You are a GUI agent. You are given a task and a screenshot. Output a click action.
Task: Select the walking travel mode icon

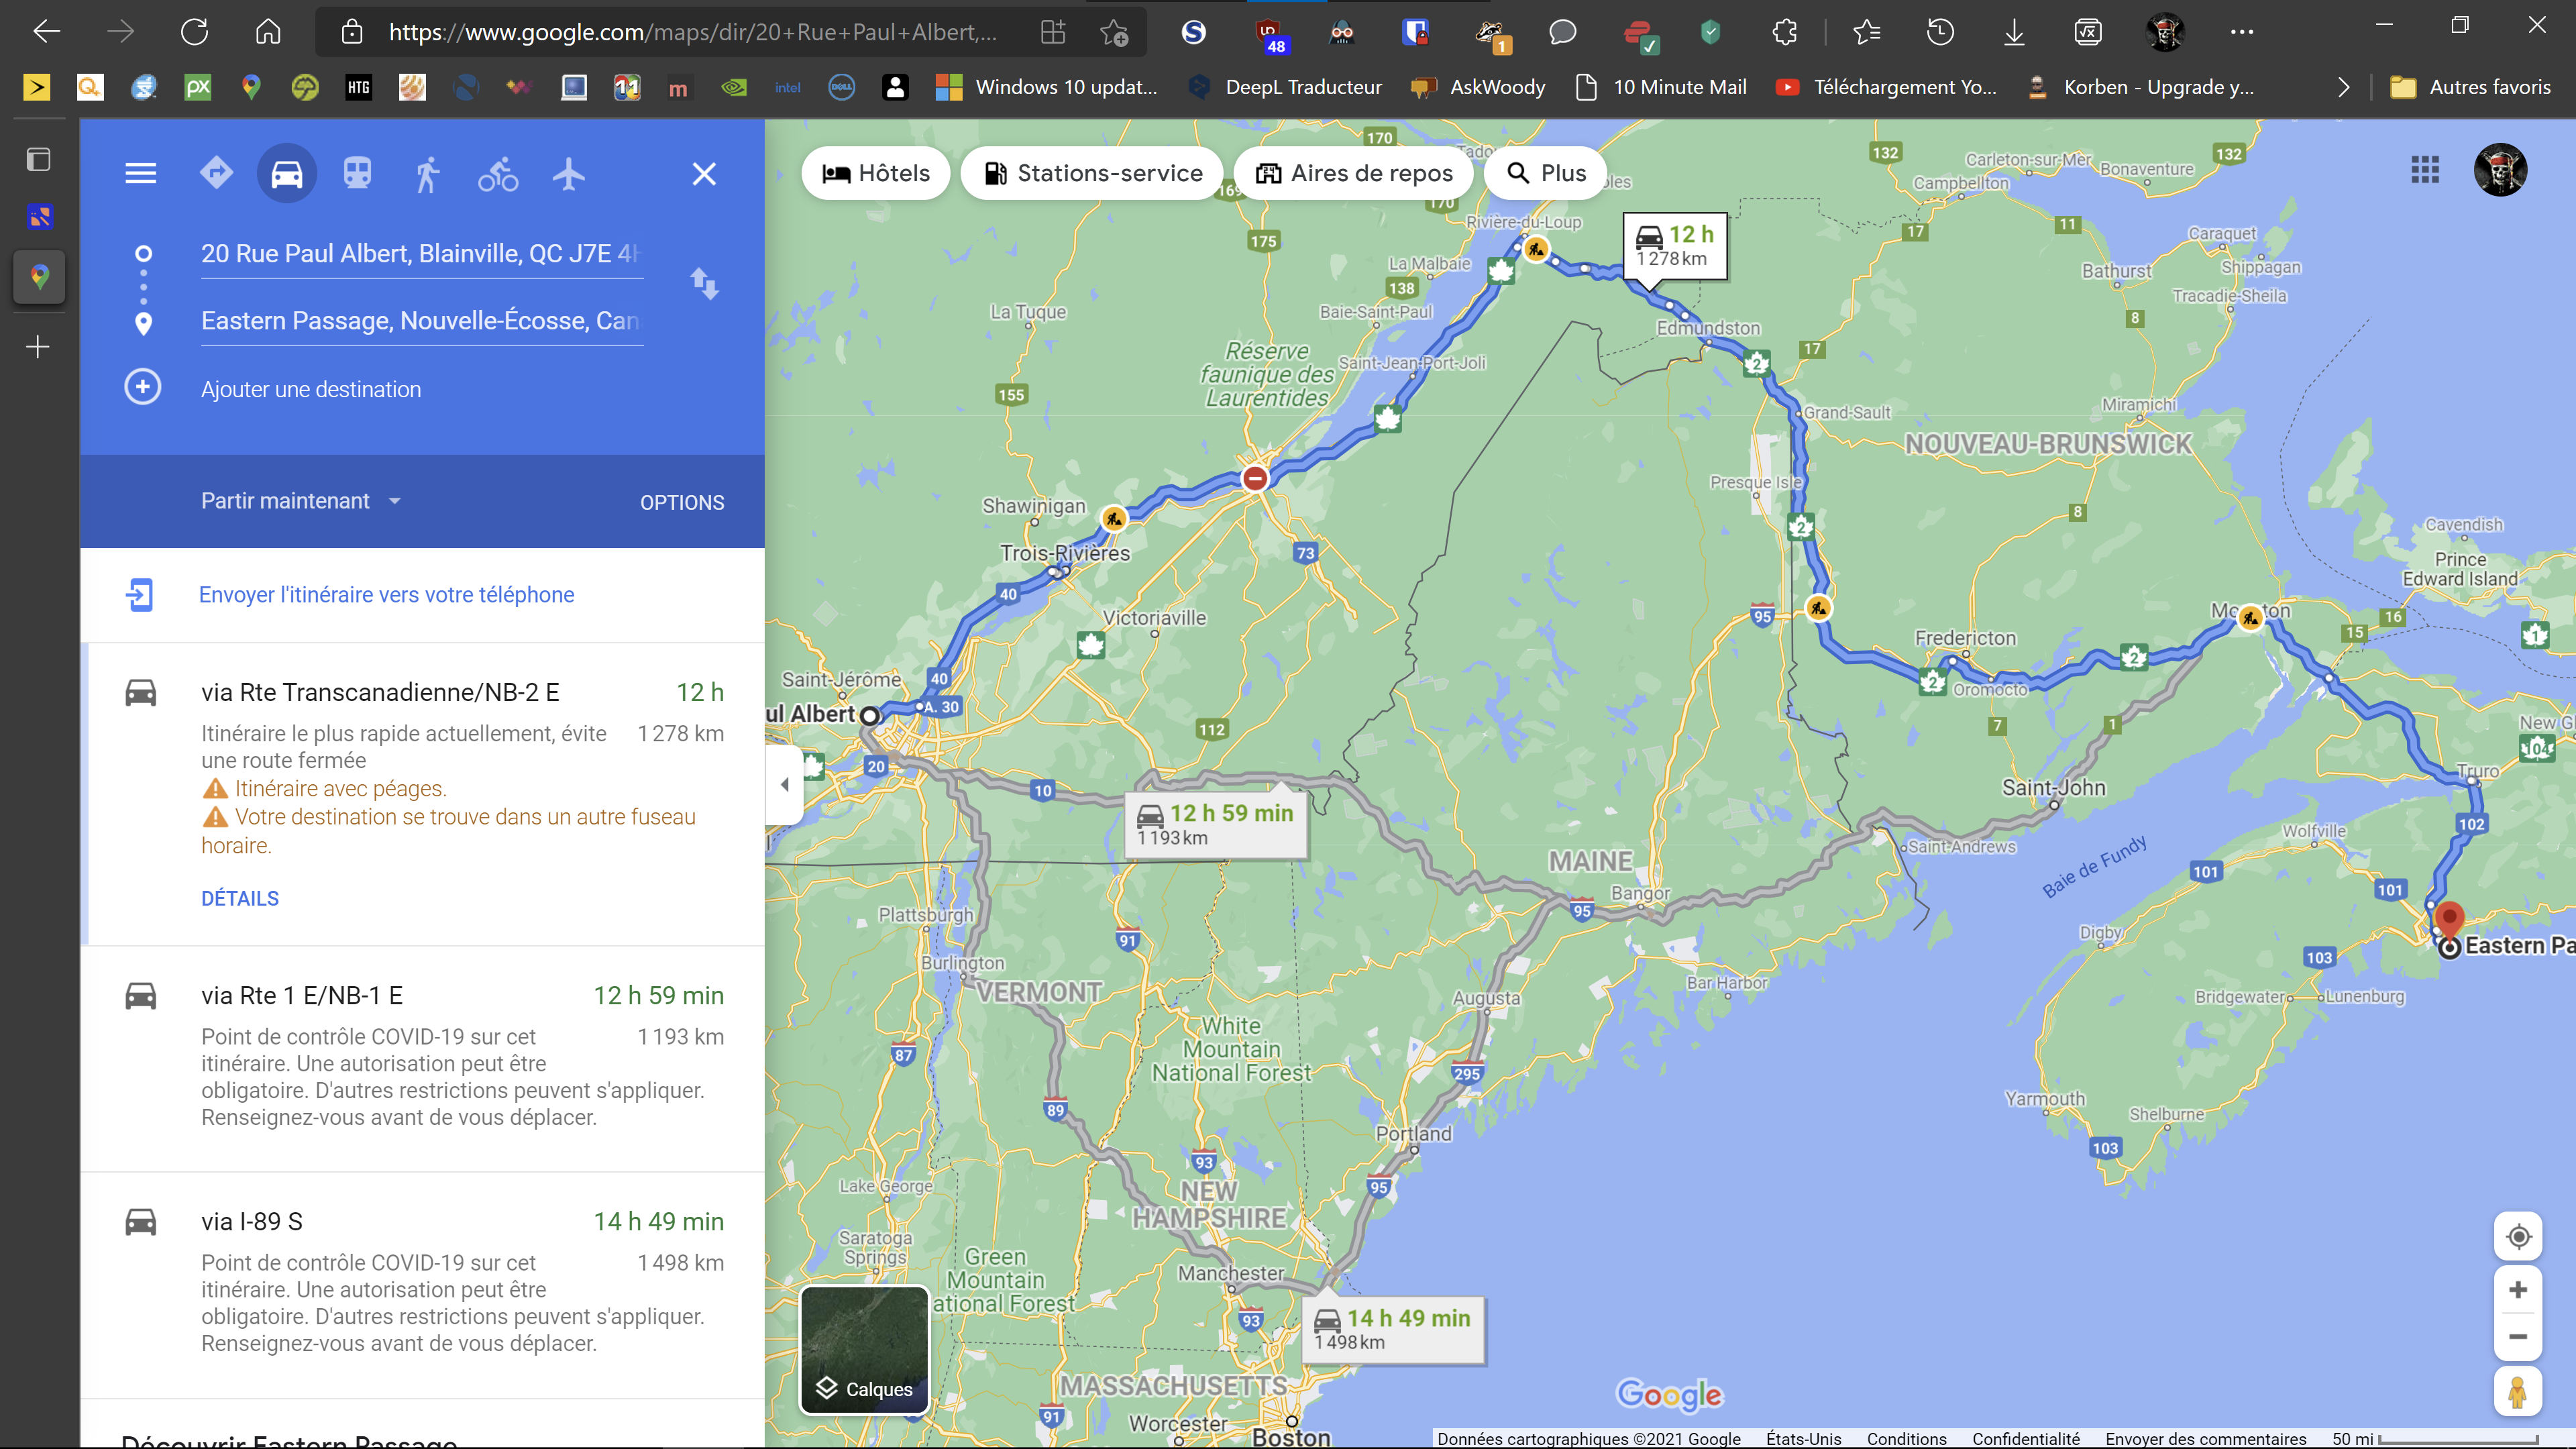pos(427,174)
